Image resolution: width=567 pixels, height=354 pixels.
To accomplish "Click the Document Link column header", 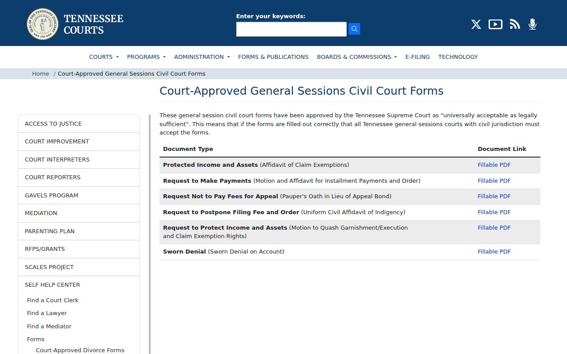I will coord(502,149).
